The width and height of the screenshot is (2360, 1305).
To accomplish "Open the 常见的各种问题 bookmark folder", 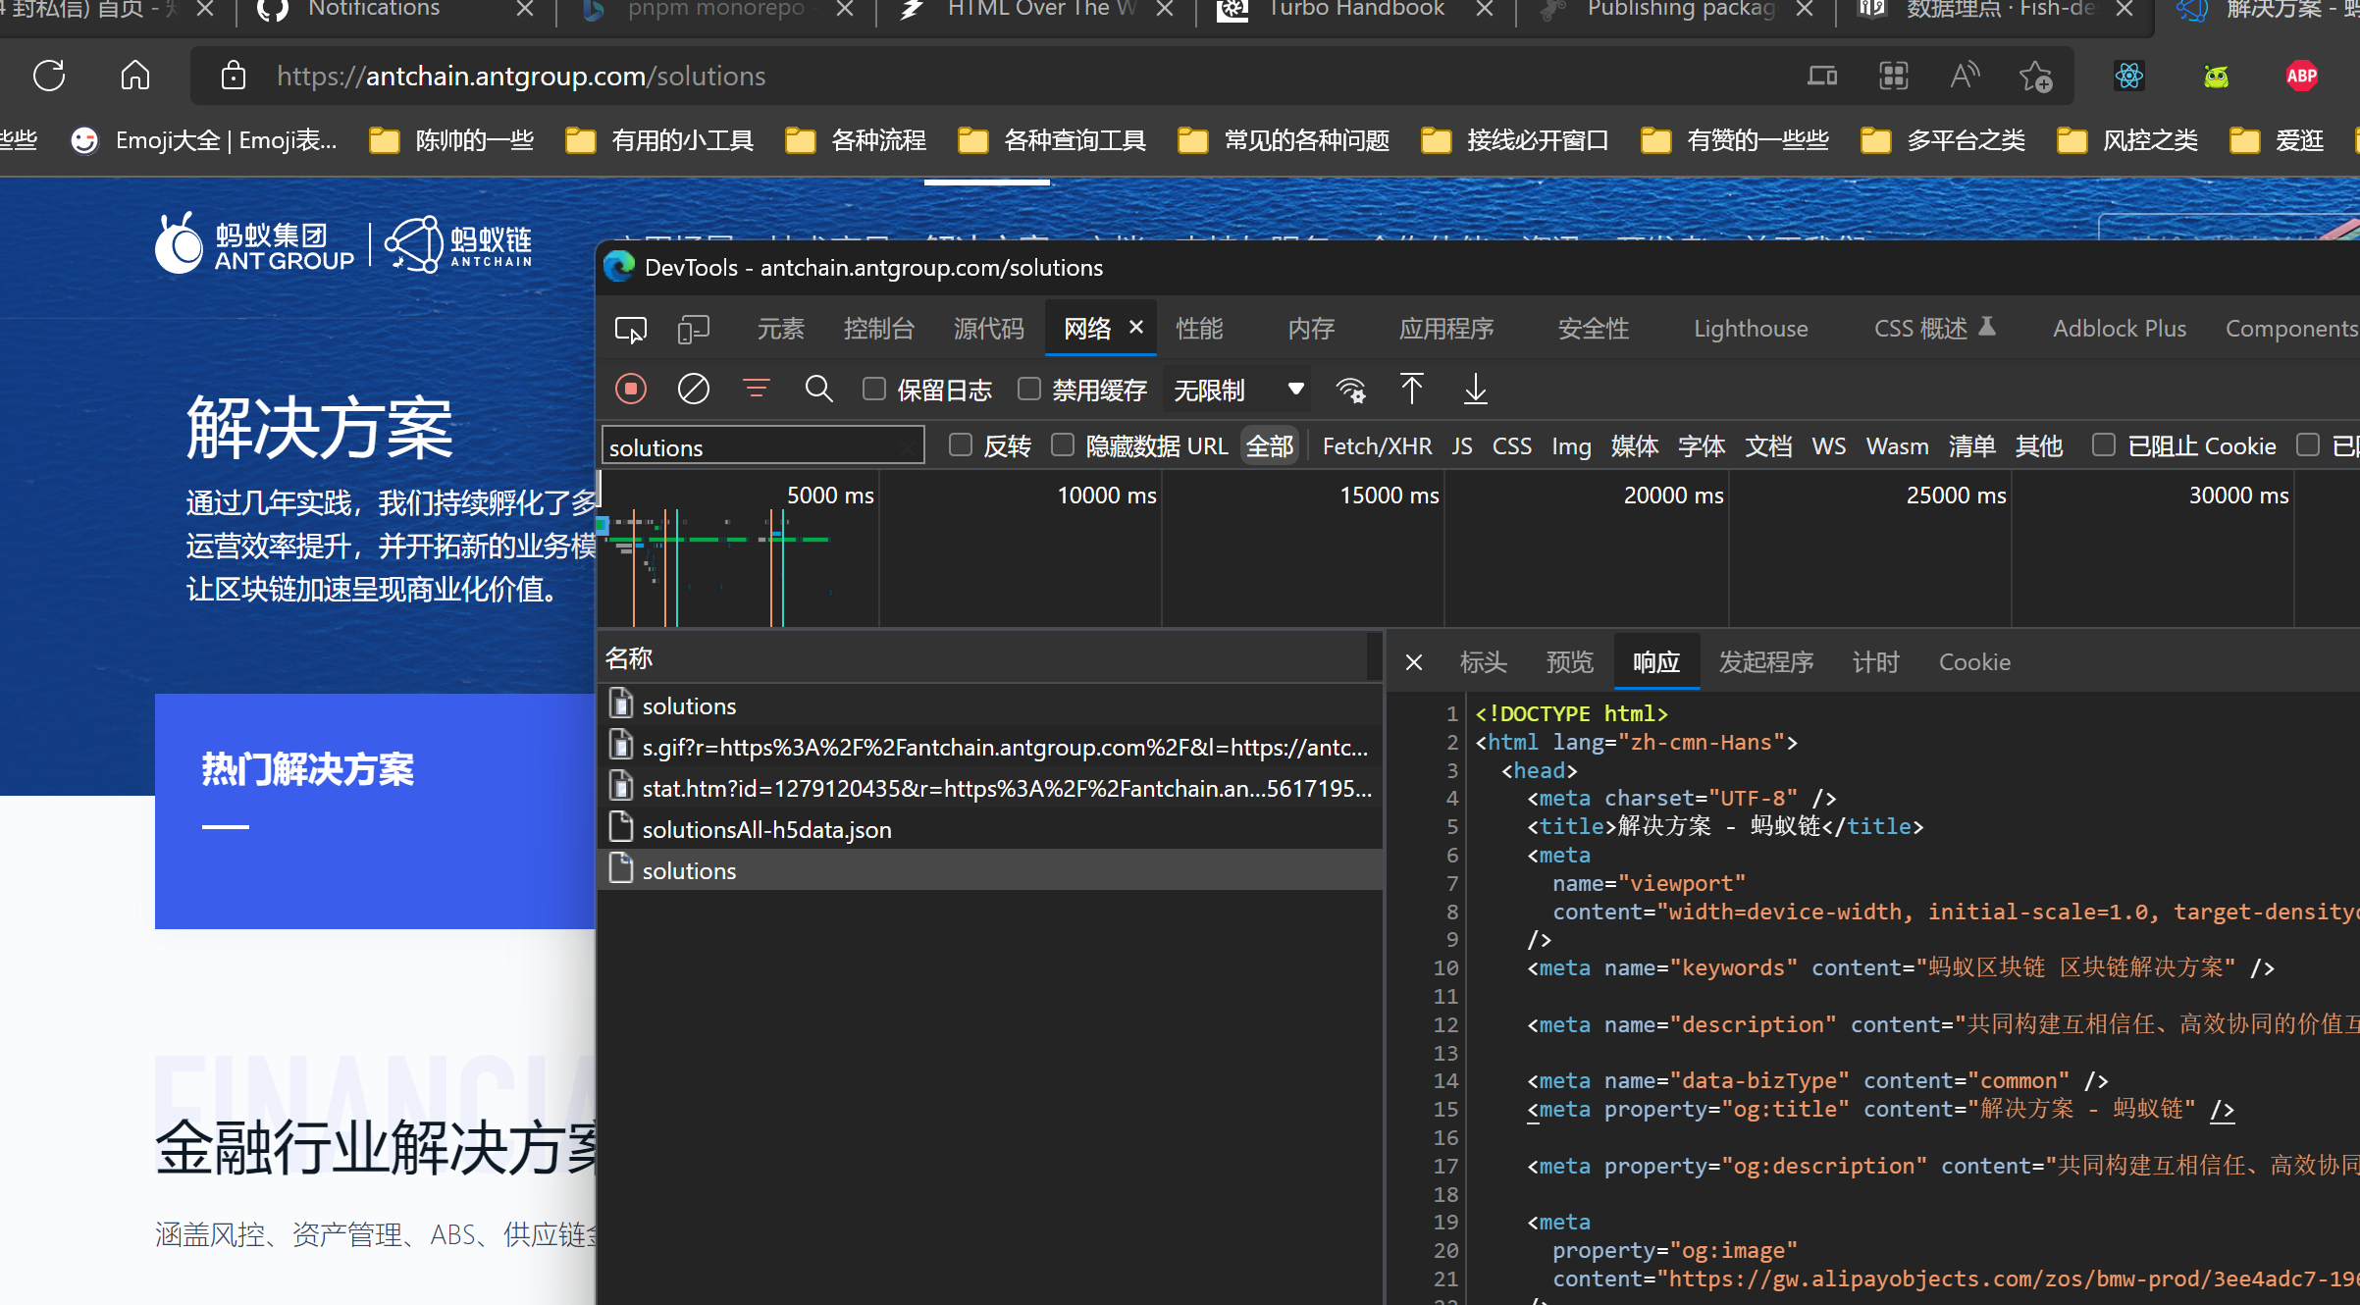I will 1284,140.
